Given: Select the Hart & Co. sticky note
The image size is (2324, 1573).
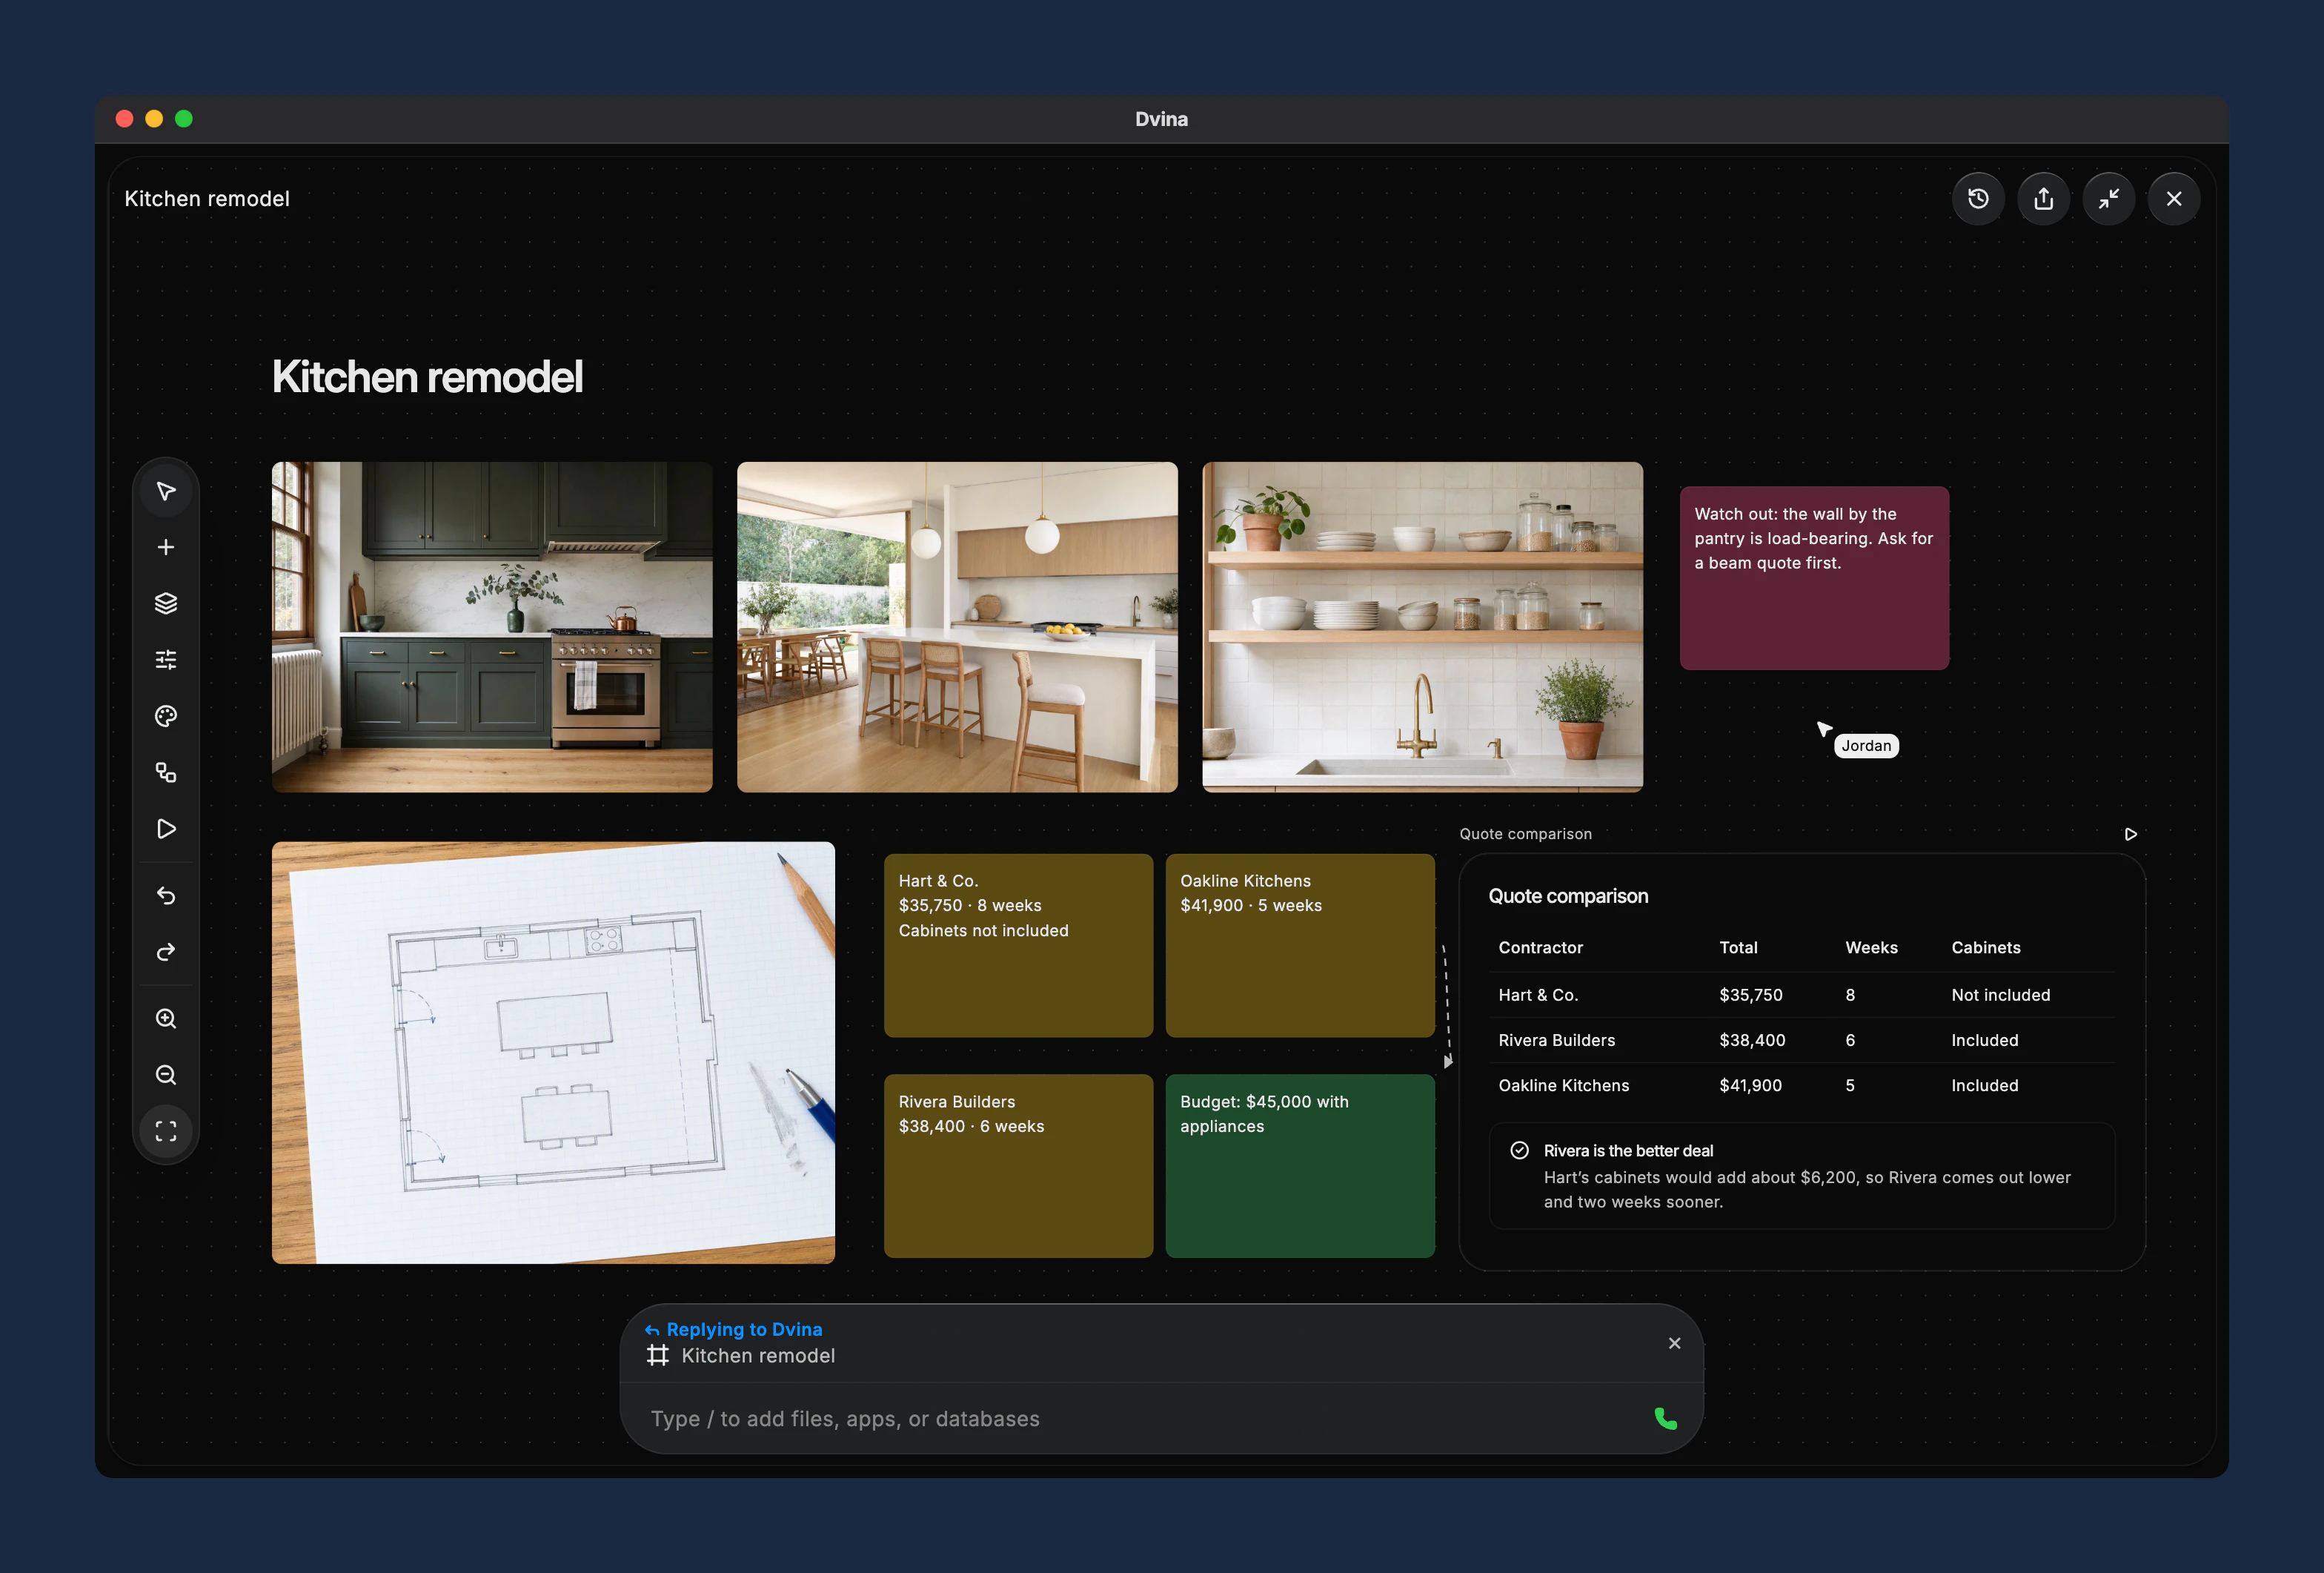Looking at the screenshot, I should click(x=1018, y=945).
